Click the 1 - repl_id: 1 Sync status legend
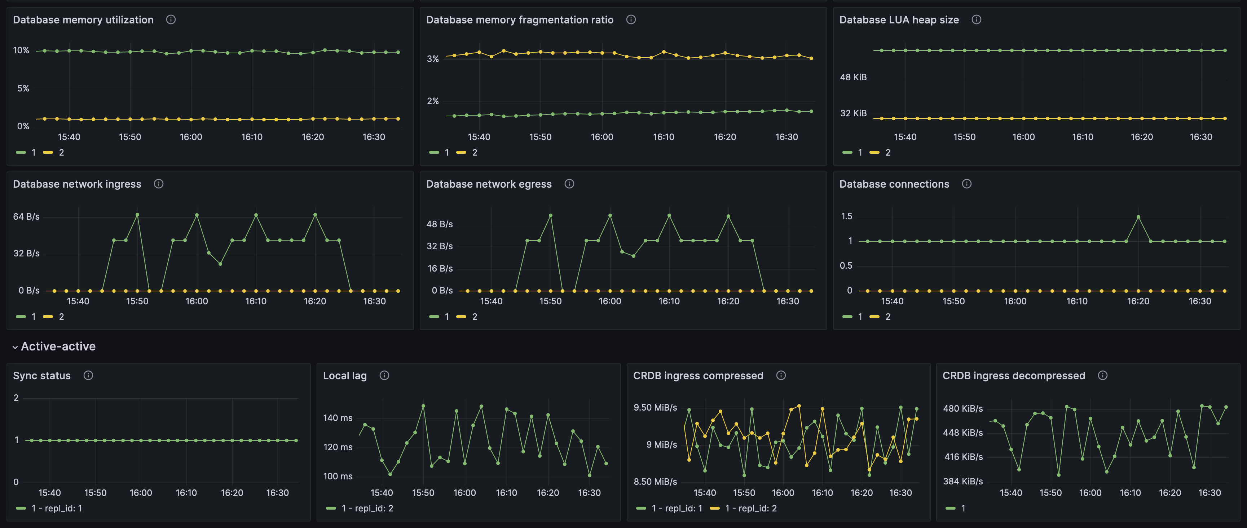This screenshot has width=1247, height=528. pos(56,508)
